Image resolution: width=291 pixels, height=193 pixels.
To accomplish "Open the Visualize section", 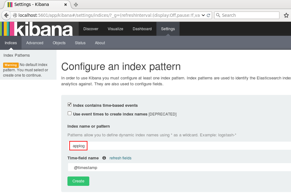I will click(115, 29).
